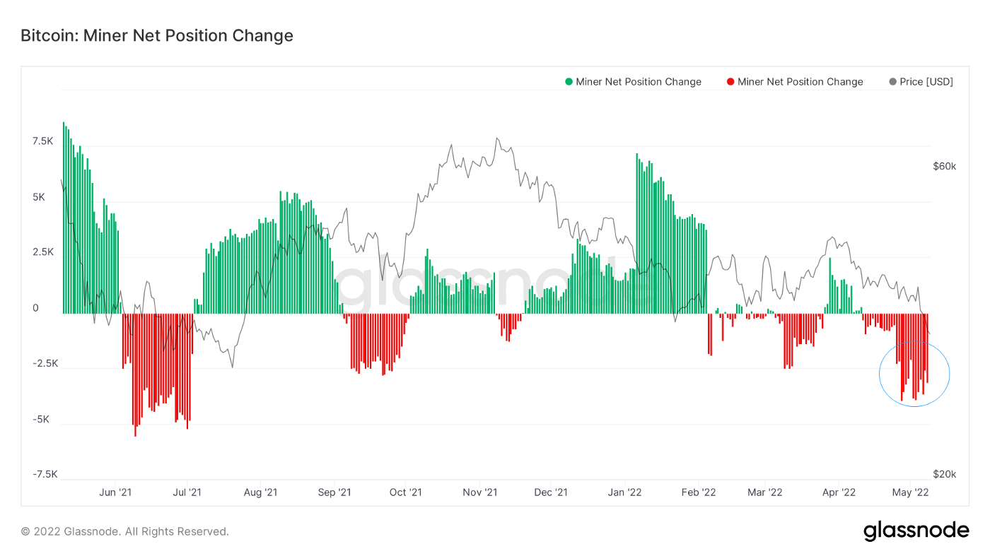
Task: Click the green legend dot
Action: tap(569, 82)
